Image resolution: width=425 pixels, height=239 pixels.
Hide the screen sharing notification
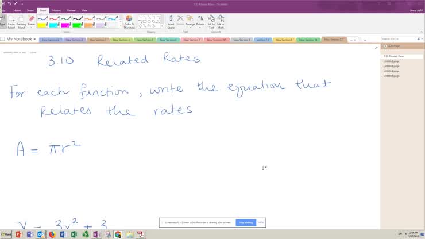click(261, 222)
